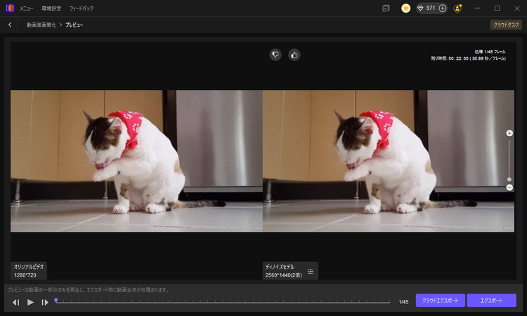Click the ディノイズモデル 2560*1440 label
Viewport: 527px width, 316px height.
284,270
